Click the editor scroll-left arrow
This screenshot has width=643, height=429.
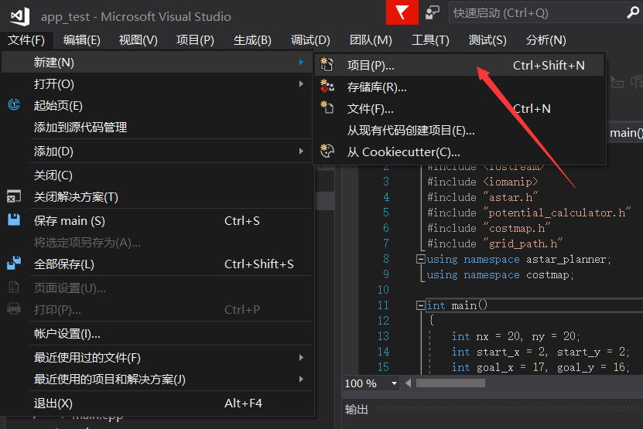(x=408, y=383)
